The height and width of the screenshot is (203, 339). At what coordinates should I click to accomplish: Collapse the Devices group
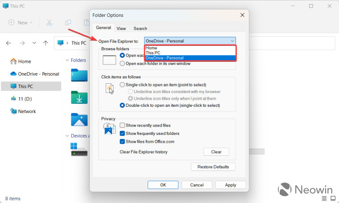click(x=67, y=136)
